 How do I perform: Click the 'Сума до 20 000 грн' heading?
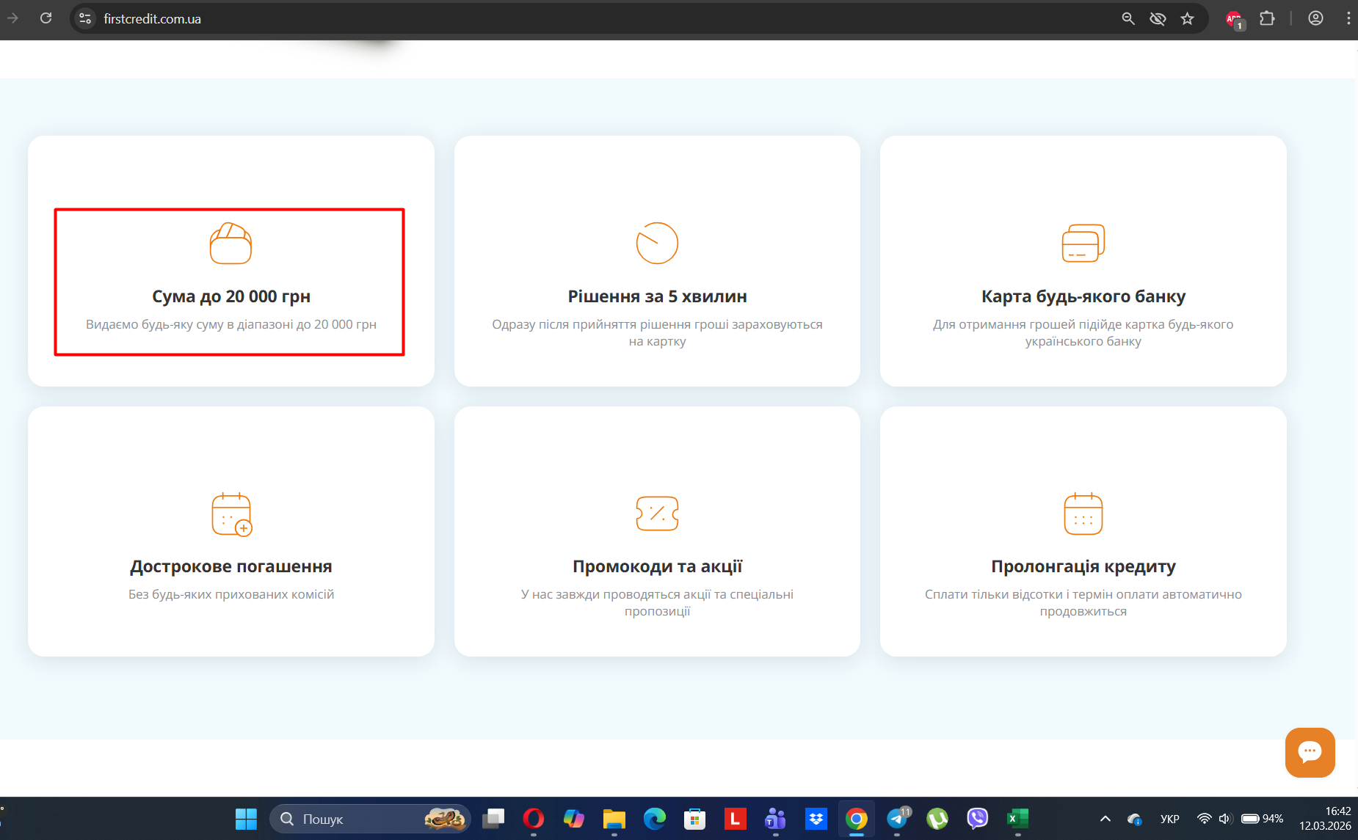[231, 296]
